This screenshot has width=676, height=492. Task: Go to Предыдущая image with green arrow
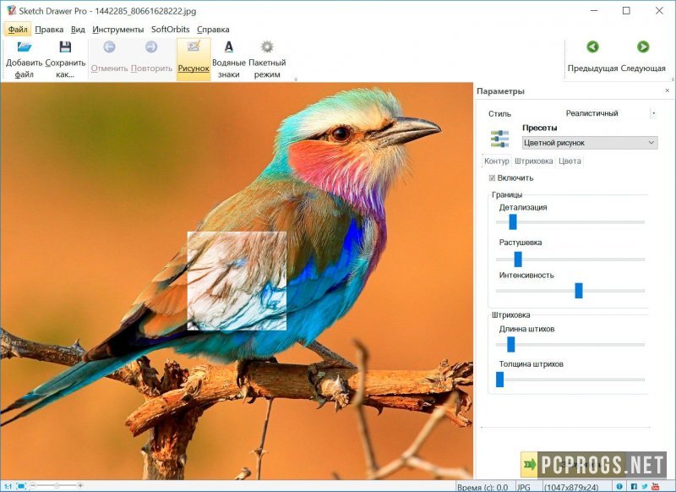pos(593,46)
